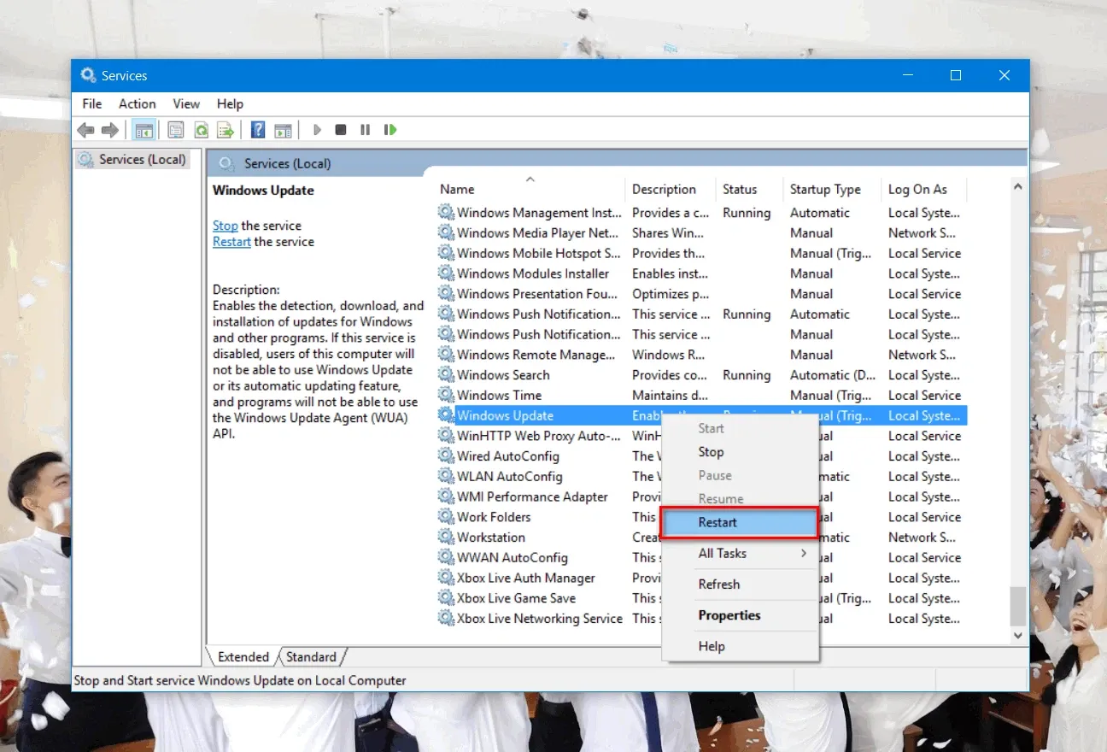Click the Stop Service square icon
Image resolution: width=1107 pixels, height=752 pixels.
click(341, 130)
